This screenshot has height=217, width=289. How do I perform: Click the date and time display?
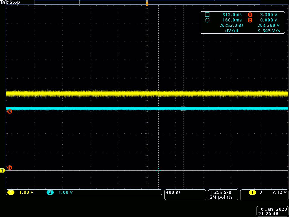272,212
